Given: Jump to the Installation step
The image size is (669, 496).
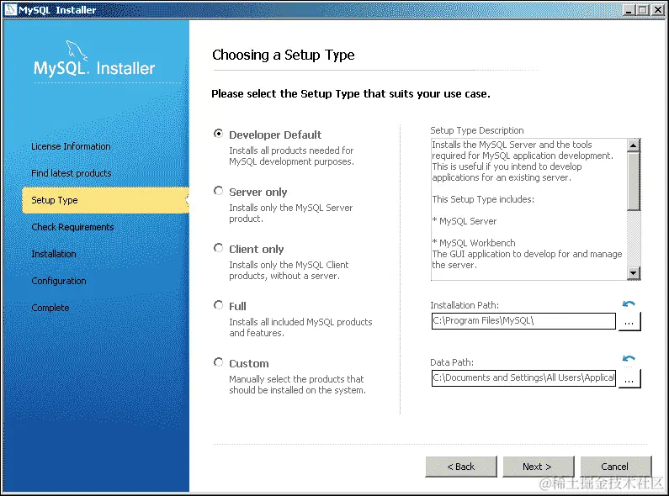Looking at the screenshot, I should [54, 254].
